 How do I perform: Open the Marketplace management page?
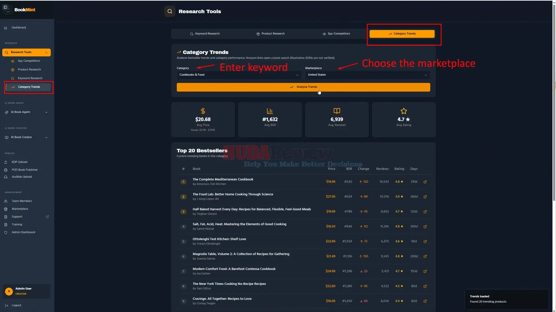pos(20,209)
